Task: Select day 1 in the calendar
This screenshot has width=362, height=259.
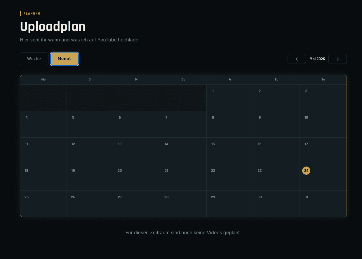Action: pyautogui.click(x=230, y=98)
